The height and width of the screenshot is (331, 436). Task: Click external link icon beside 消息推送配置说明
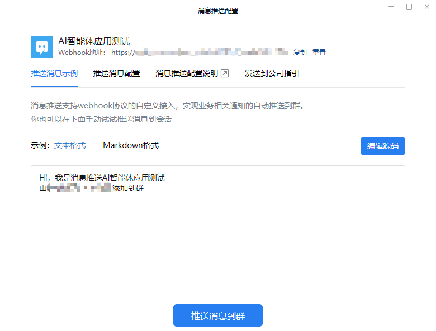225,73
